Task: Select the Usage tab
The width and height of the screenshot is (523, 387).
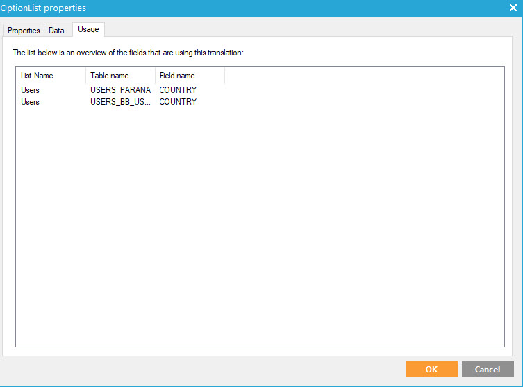Action: (x=88, y=29)
